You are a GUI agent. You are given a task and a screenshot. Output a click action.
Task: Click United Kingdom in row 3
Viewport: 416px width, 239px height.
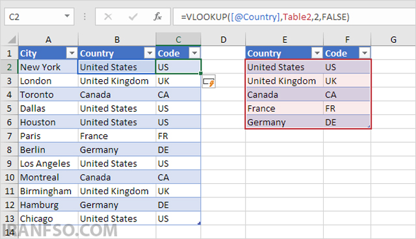117,81
